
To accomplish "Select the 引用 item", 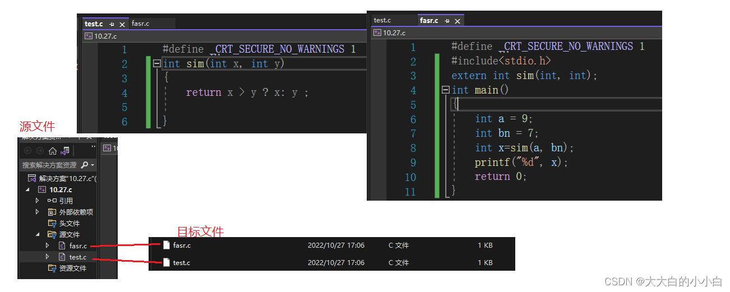I will (x=66, y=201).
